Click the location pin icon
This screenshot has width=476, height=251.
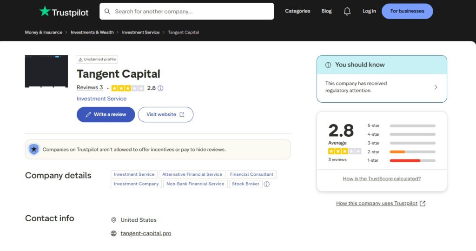pyautogui.click(x=113, y=220)
